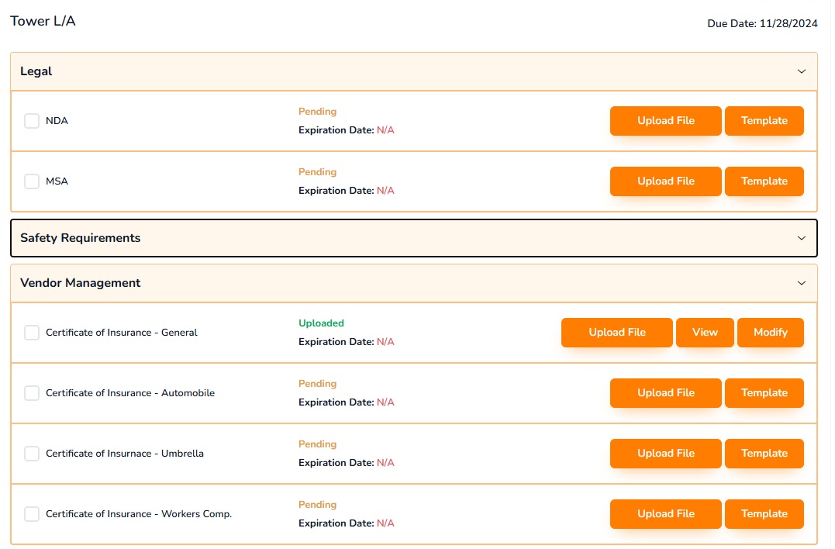Select Certificate of Insurance - General checkbox

[x=31, y=332]
